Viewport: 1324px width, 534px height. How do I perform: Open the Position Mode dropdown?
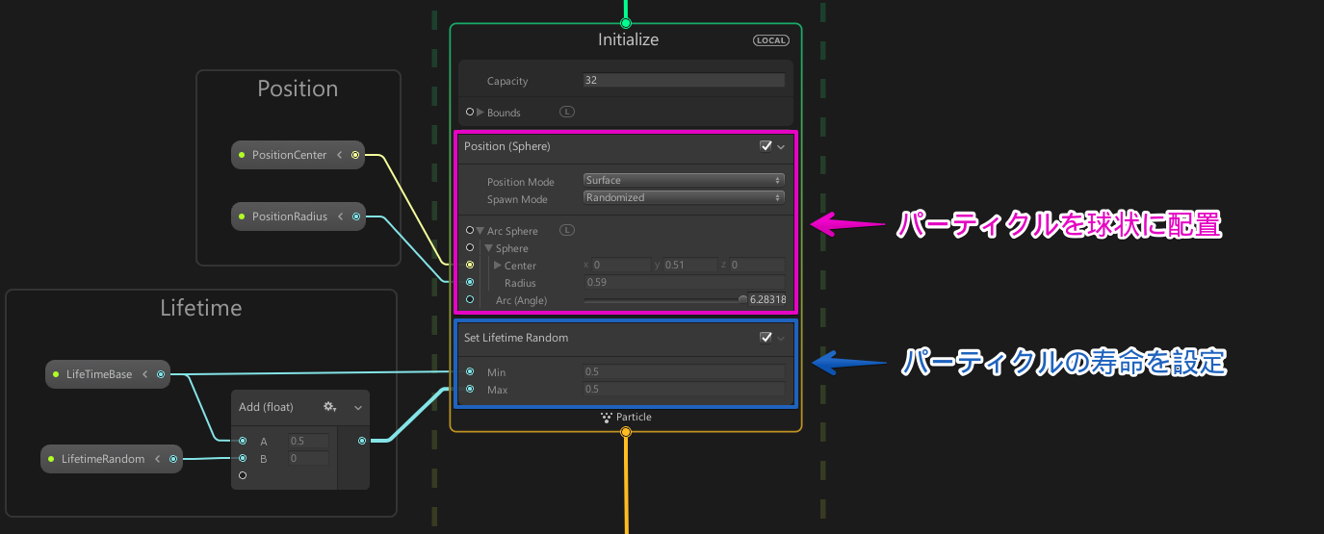[x=684, y=180]
